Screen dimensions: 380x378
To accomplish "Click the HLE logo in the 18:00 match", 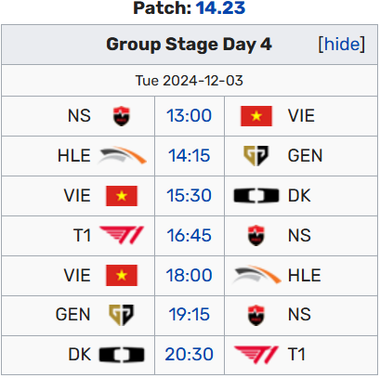I will tap(256, 275).
